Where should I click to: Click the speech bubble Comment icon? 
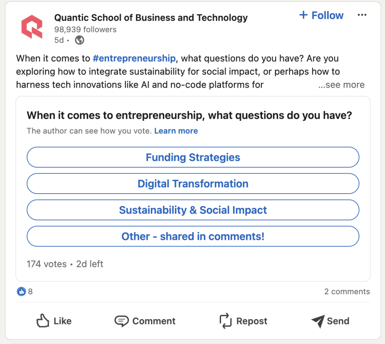(x=121, y=321)
